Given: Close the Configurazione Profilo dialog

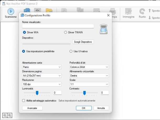Looking at the screenshot, I should [x=108, y=15].
